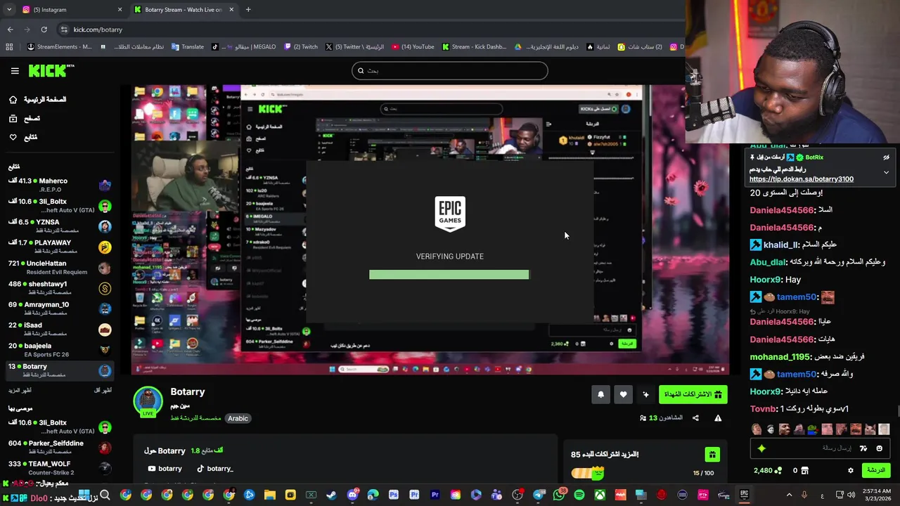This screenshot has width=900, height=506.
Task: Open the chat emoji picker
Action: pyautogui.click(x=879, y=448)
